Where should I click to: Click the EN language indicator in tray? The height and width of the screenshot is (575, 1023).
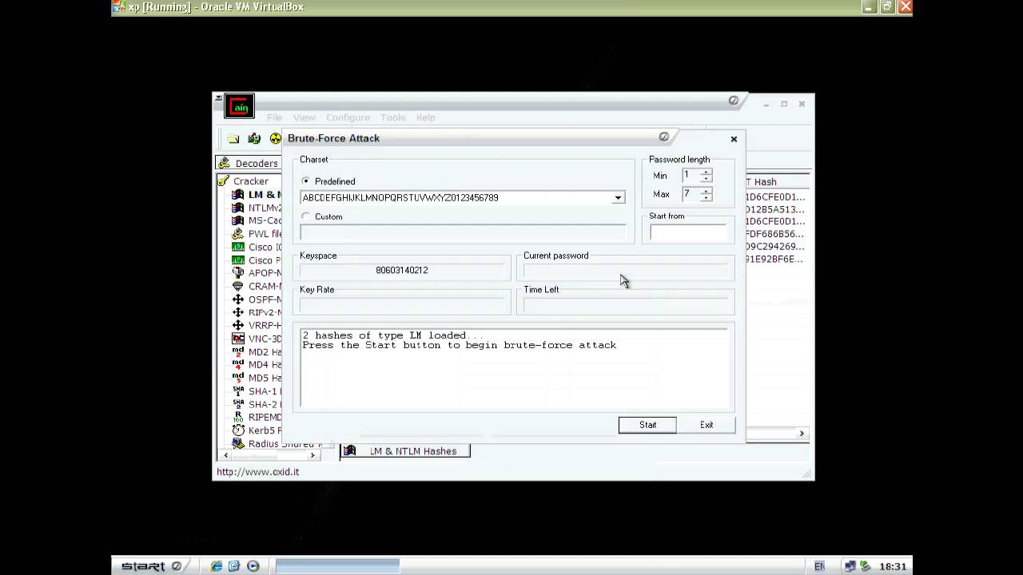coord(819,566)
